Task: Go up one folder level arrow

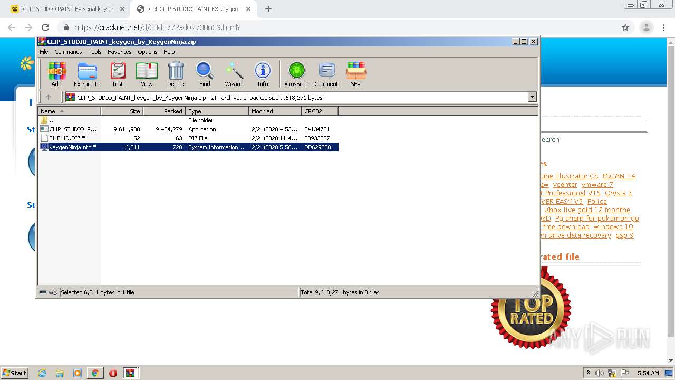Action: tap(49, 97)
